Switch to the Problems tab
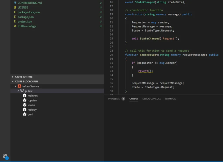 [x=114, y=99]
